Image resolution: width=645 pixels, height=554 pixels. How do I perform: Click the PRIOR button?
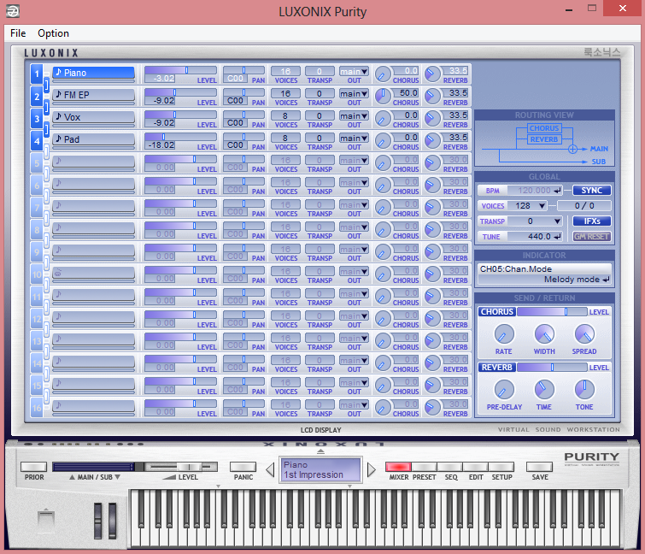point(33,467)
